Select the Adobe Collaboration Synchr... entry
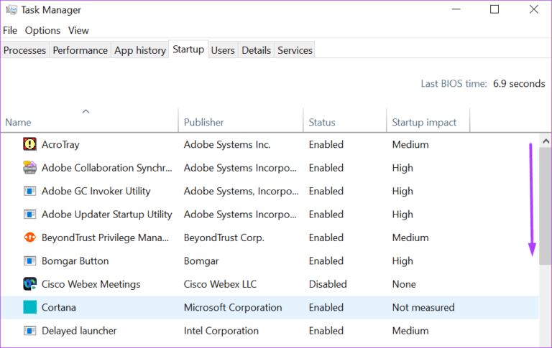Image resolution: width=552 pixels, height=348 pixels. click(106, 168)
